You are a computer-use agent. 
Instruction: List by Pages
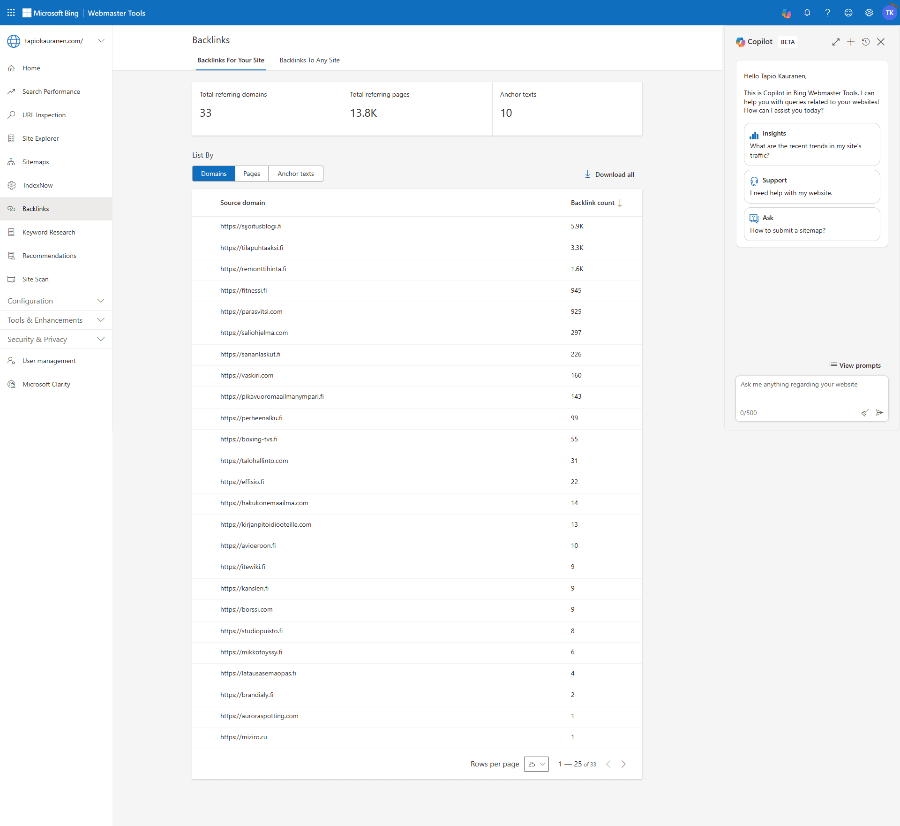coord(252,174)
